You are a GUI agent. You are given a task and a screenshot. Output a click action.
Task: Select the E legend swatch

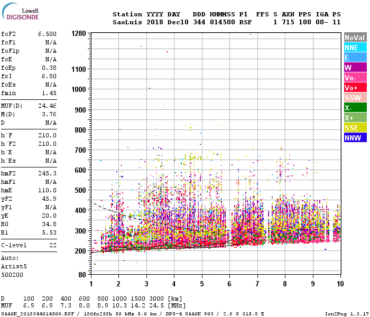tap(355, 58)
